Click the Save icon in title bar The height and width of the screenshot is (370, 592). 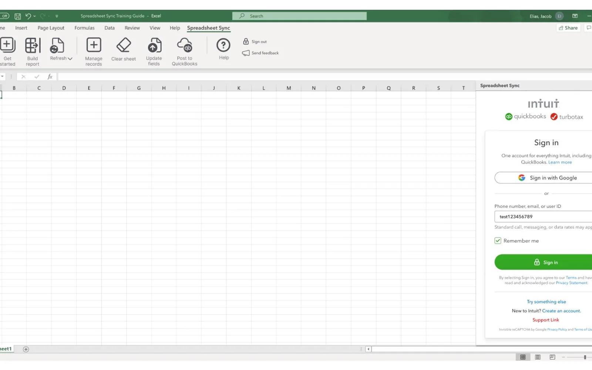click(17, 16)
